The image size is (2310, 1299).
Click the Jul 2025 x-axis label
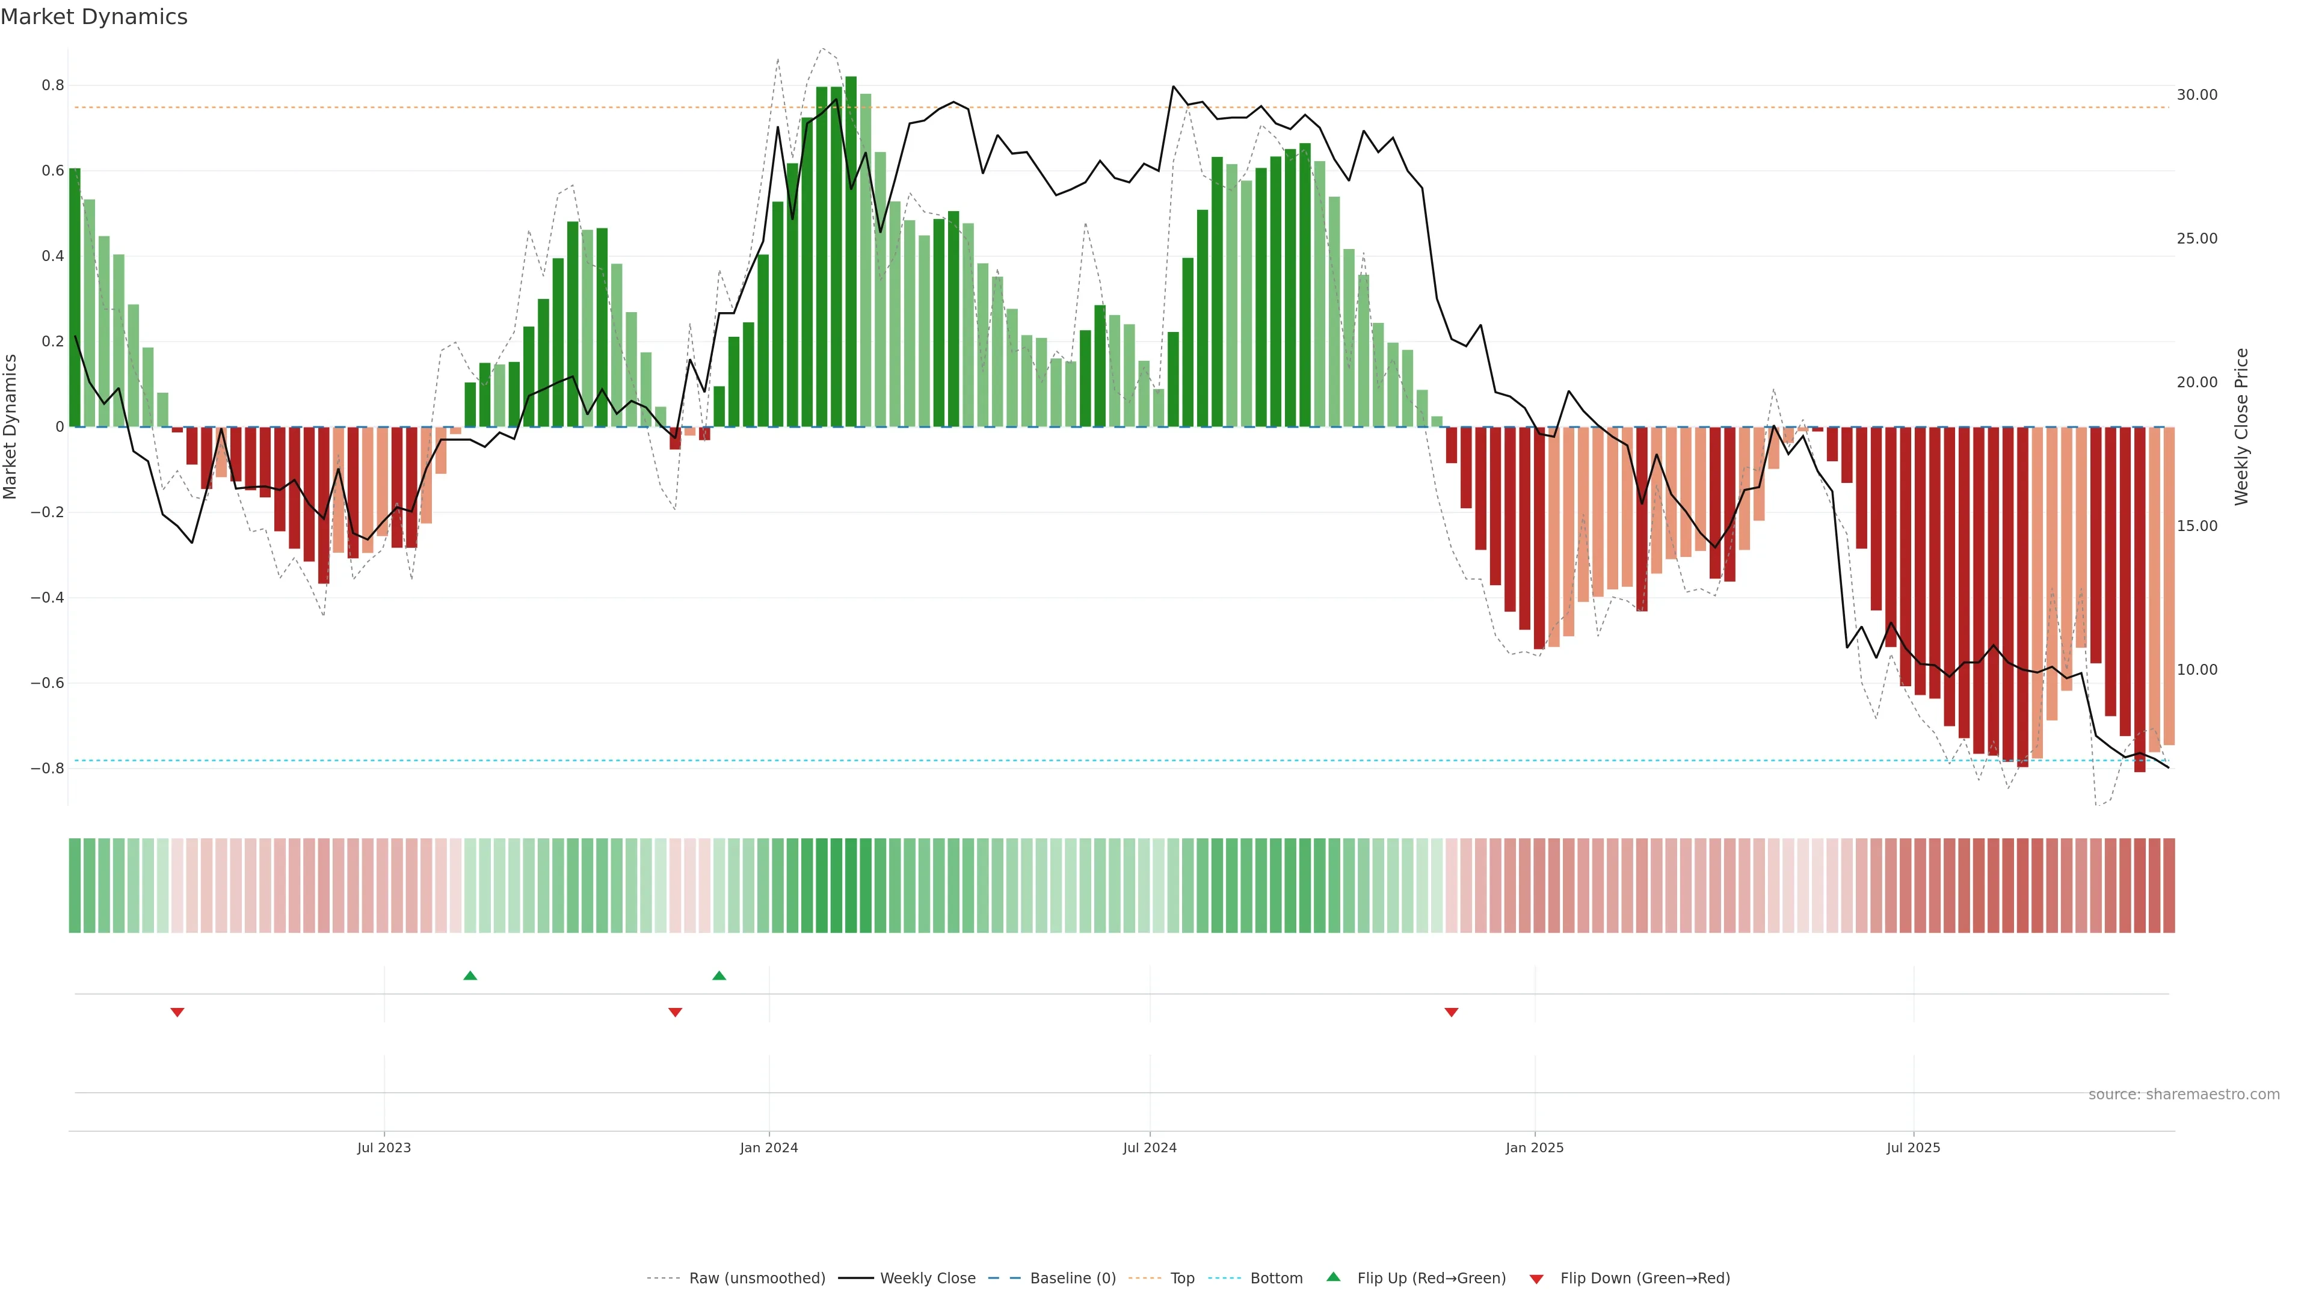pos(1913,1147)
